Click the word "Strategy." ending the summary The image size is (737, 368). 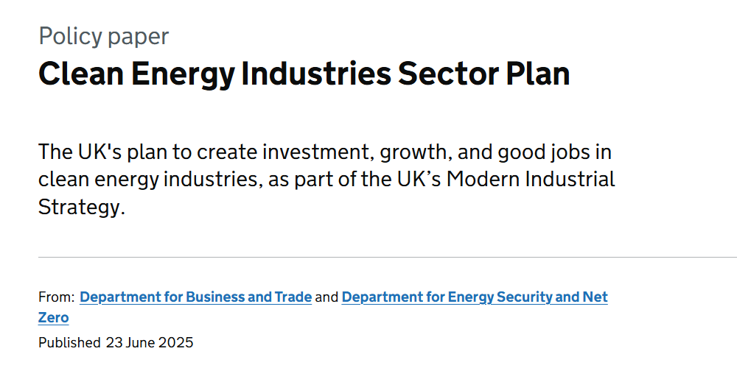82,207
